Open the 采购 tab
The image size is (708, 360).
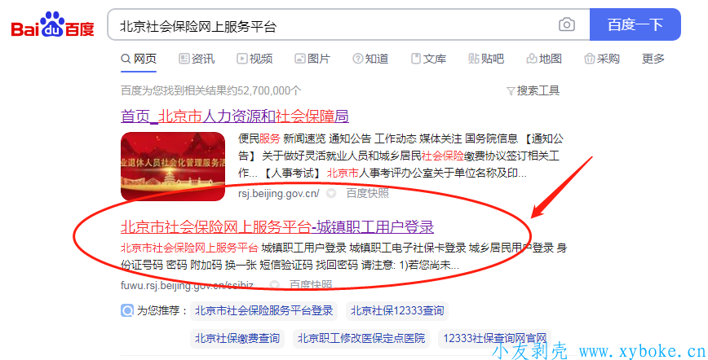[602, 59]
